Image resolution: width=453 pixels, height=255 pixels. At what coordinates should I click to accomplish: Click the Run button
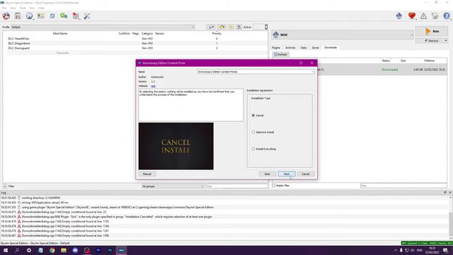[432, 31]
